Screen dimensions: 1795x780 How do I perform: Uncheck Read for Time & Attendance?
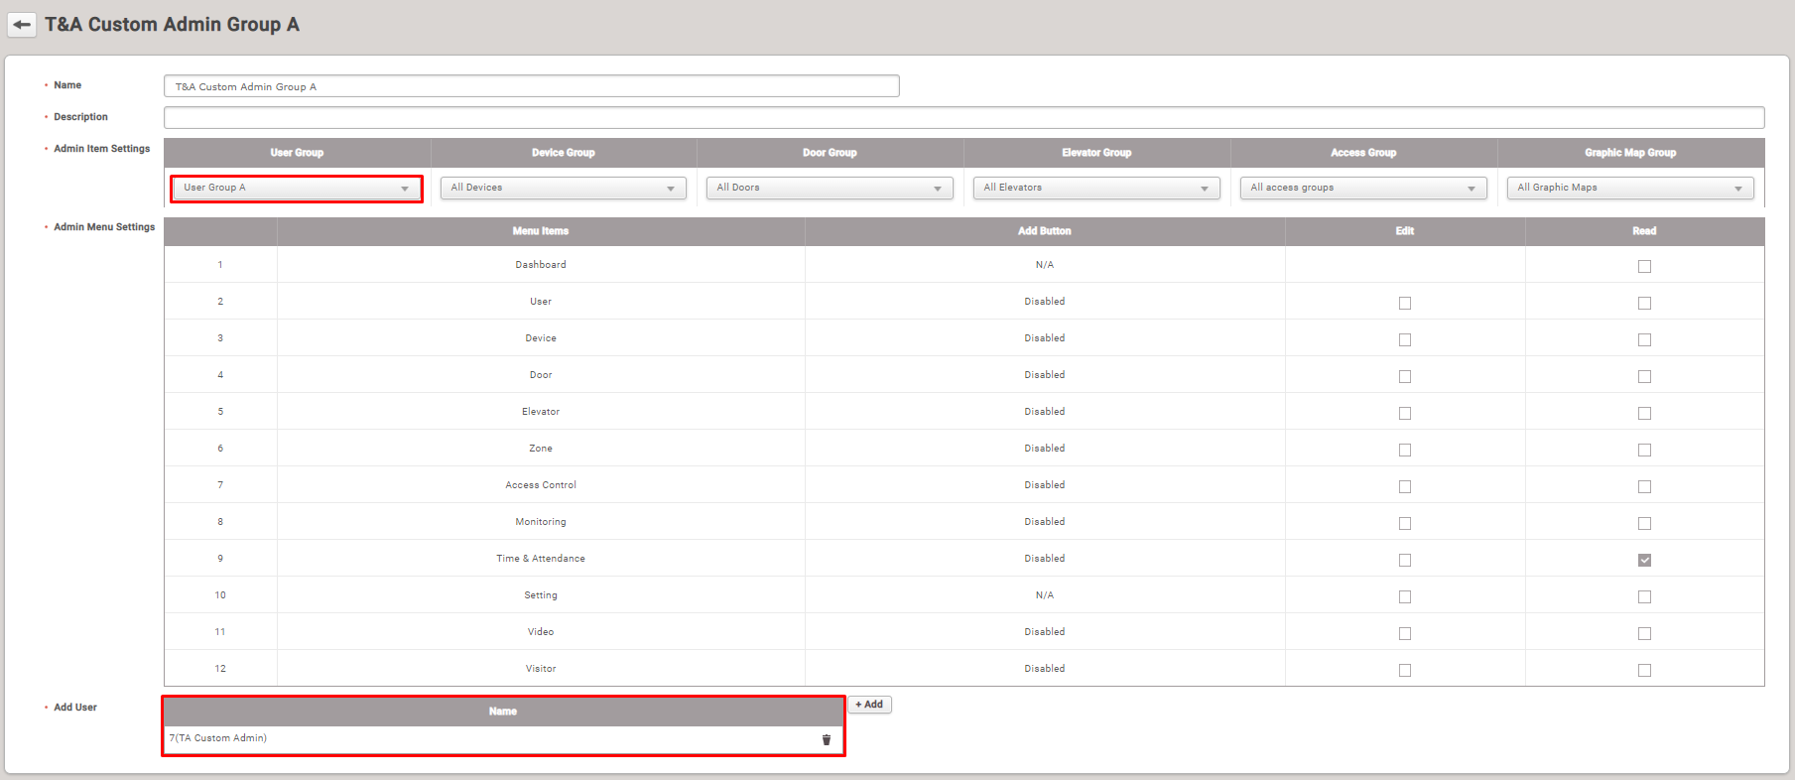pos(1644,560)
